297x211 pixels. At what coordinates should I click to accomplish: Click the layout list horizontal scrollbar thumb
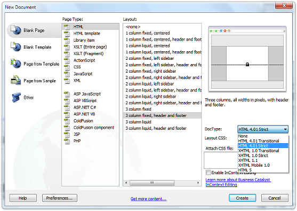(152, 183)
